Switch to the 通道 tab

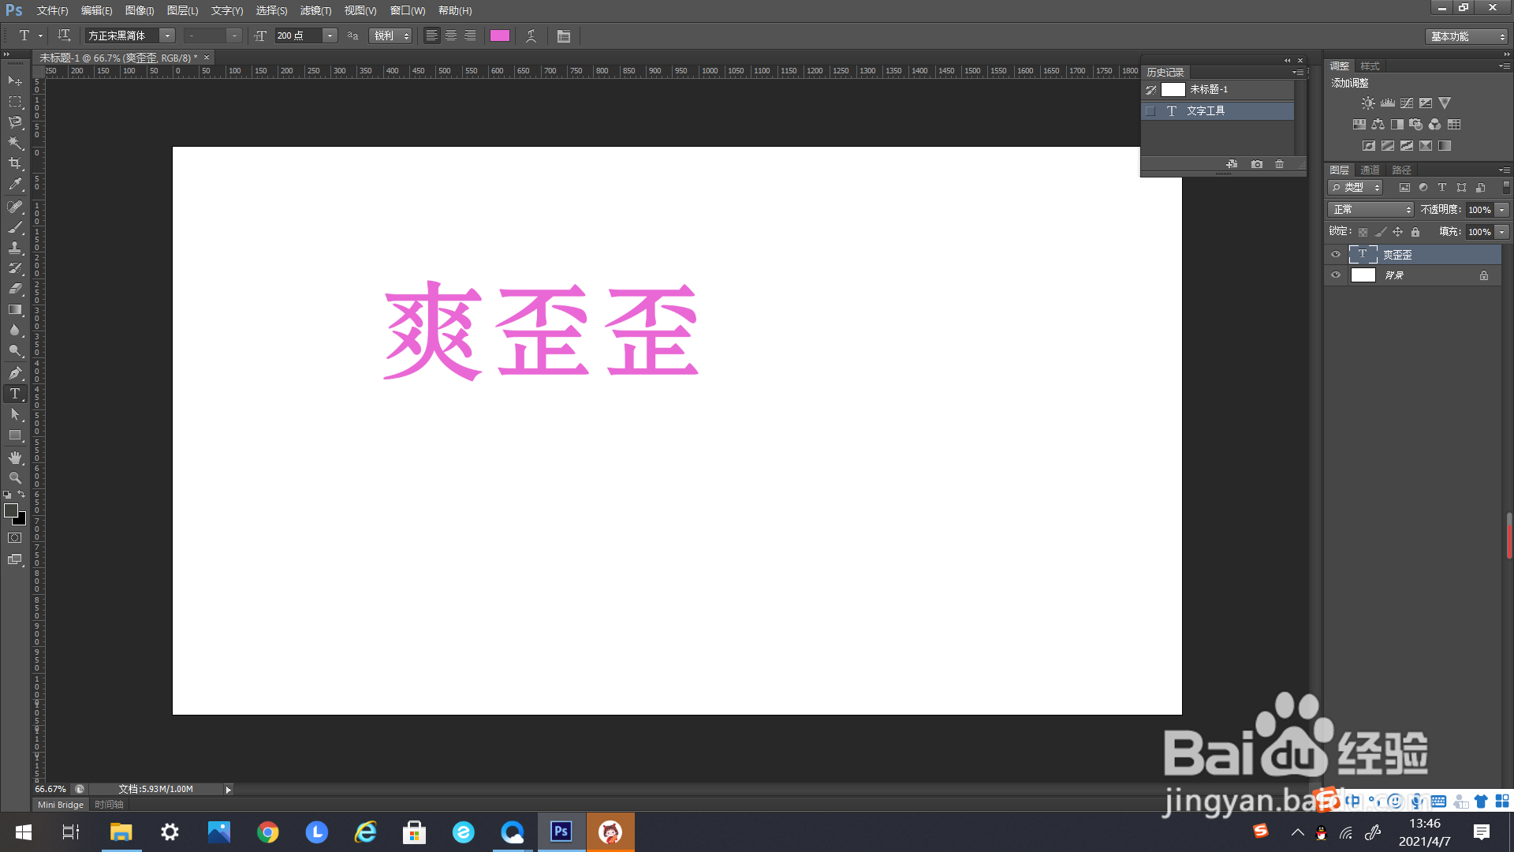click(x=1370, y=170)
